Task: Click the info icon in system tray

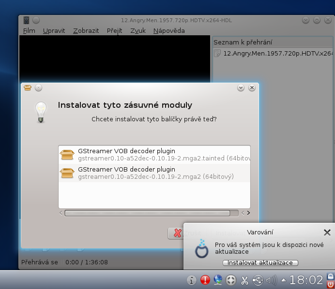Action: [x=192, y=280]
